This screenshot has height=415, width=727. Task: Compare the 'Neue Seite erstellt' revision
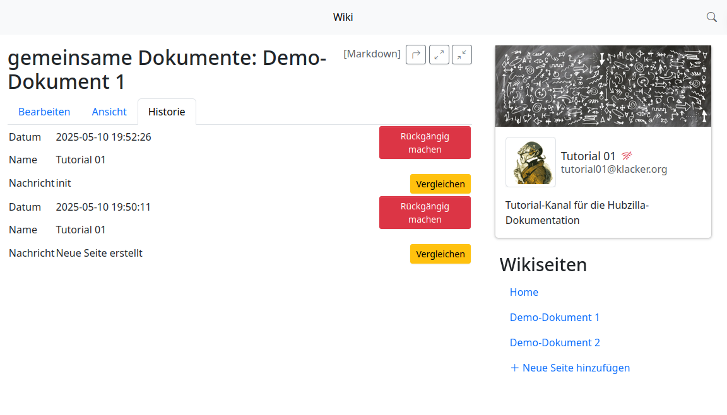tap(440, 254)
